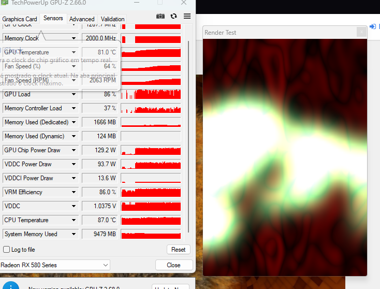This screenshot has height=289, width=380.
Task: Click the Close button in GPU-Z
Action: click(173, 265)
